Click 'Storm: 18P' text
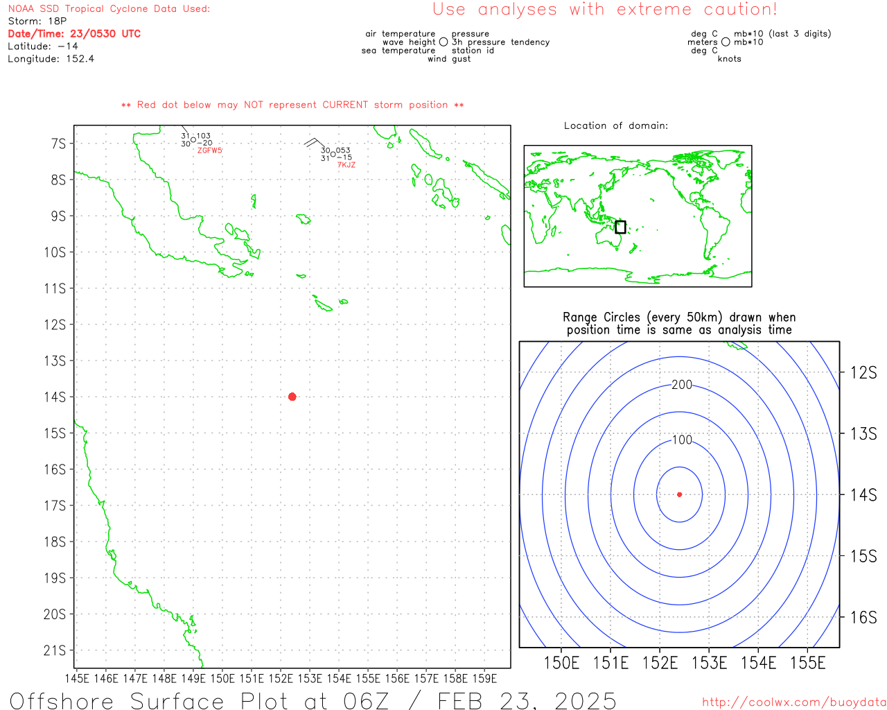This screenshot has height=710, width=887. [37, 21]
